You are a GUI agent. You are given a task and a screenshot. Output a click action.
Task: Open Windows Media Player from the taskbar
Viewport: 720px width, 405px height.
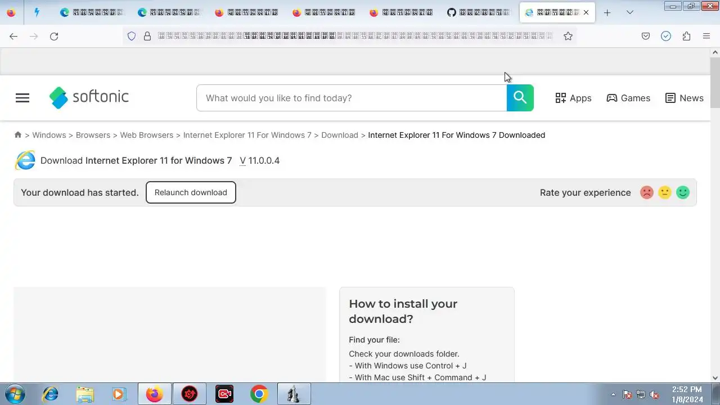point(119,394)
